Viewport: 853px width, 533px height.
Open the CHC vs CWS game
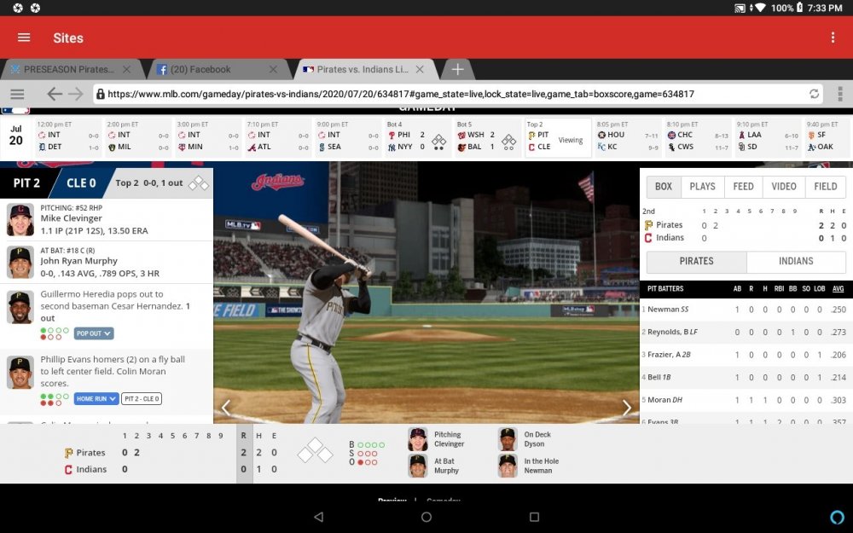(698, 138)
